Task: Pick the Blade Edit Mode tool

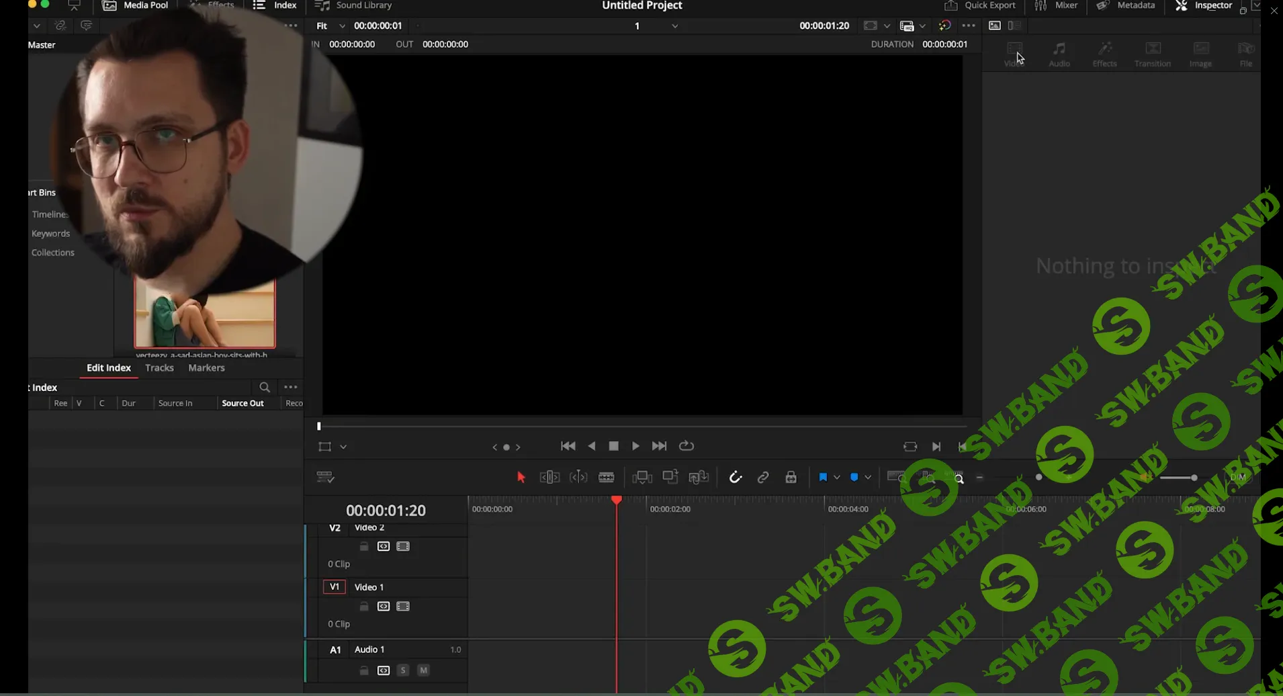Action: [x=607, y=477]
